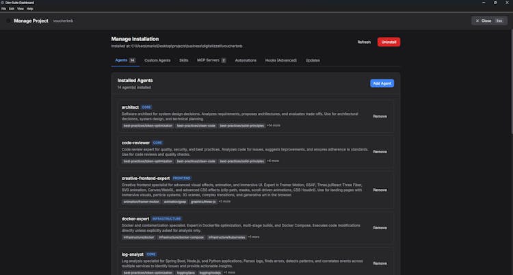Expand the +14 more tags on architect

(274, 125)
